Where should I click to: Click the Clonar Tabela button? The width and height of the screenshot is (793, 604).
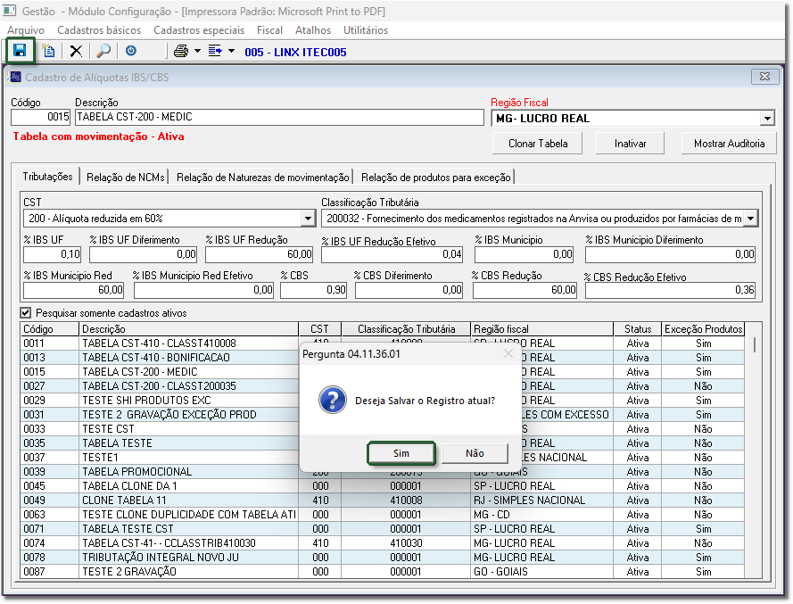[538, 143]
